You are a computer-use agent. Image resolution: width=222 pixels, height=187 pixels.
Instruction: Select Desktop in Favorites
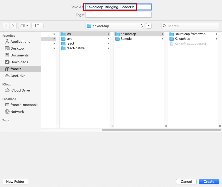click(20, 48)
